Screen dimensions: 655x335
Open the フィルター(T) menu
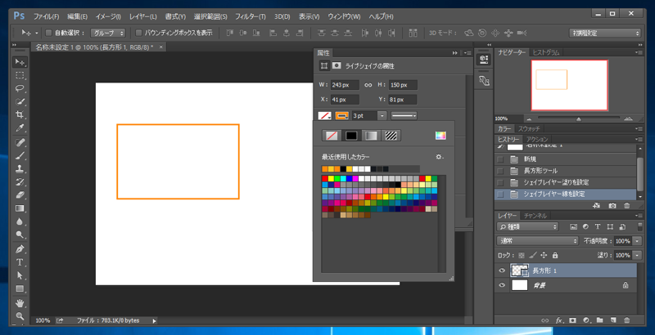pyautogui.click(x=251, y=16)
